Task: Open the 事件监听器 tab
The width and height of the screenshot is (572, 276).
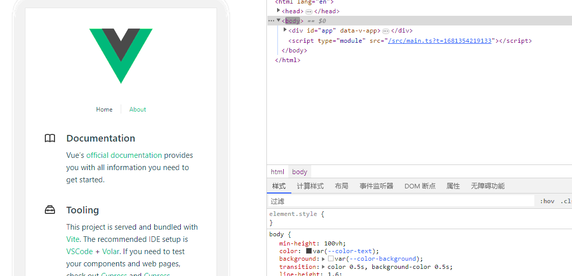Action: [376, 186]
